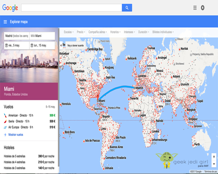The width and height of the screenshot is (218, 174).
Task: Click the calendar icon beside vie., 5 may.
Action: pyautogui.click(x=6, y=45)
